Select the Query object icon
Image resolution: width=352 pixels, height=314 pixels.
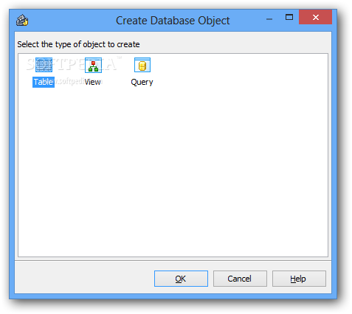tap(142, 65)
